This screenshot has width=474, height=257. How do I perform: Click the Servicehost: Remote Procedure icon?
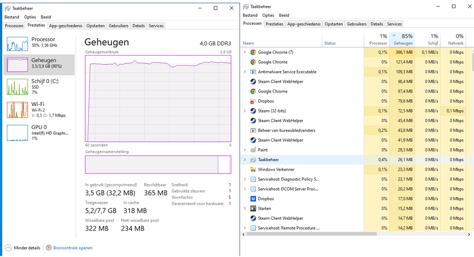pyautogui.click(x=253, y=228)
